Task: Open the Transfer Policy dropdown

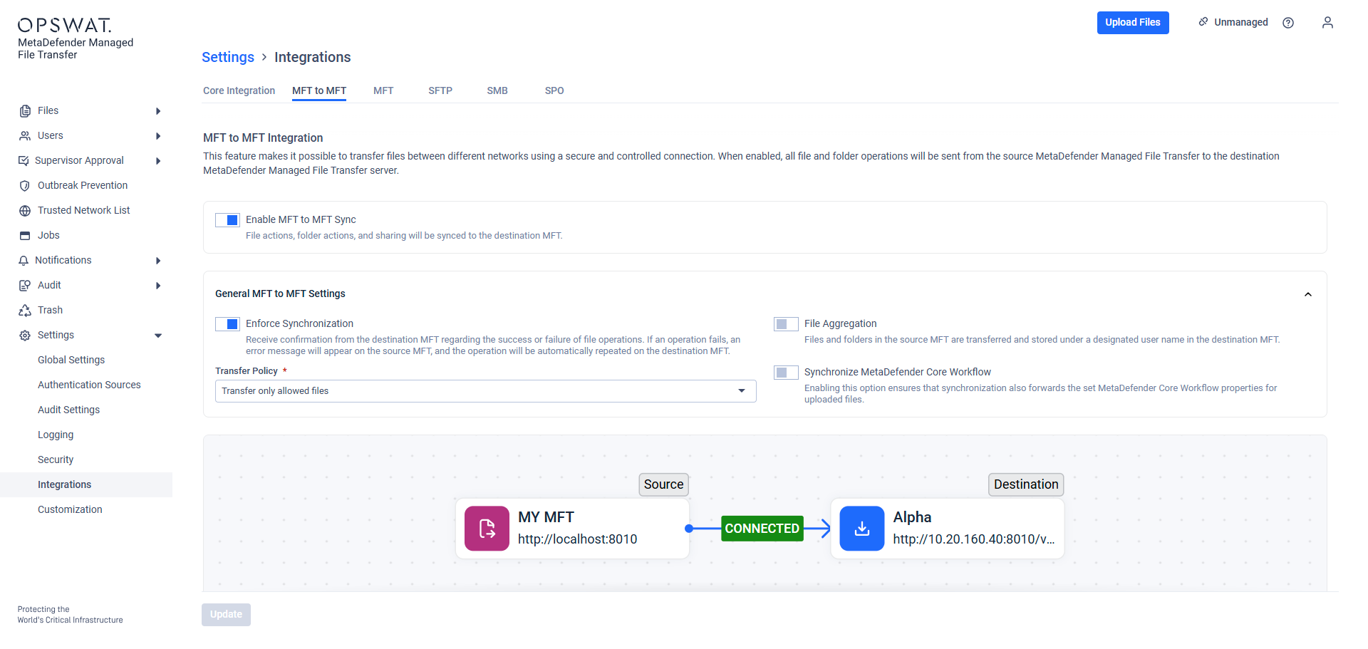Action: pos(485,391)
